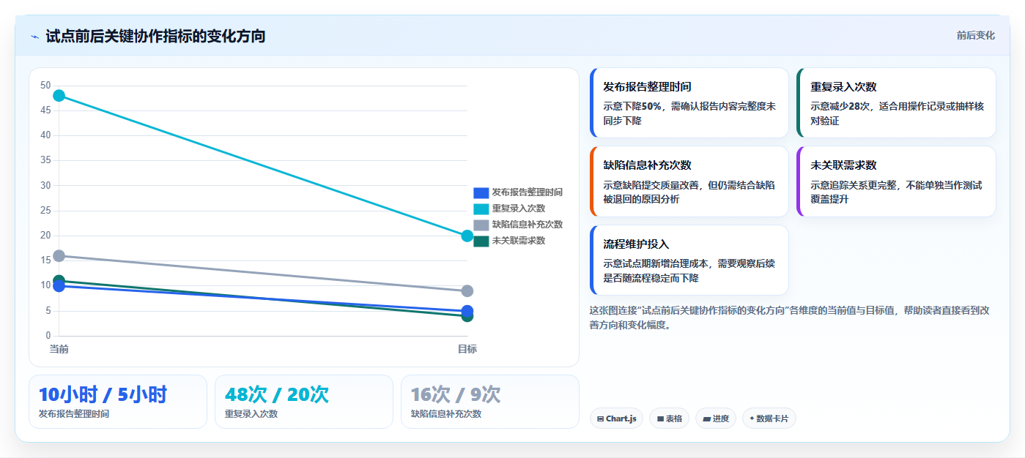Toggle the 重复录入次数 legend color box
This screenshot has height=458, width=1025.
click(481, 209)
